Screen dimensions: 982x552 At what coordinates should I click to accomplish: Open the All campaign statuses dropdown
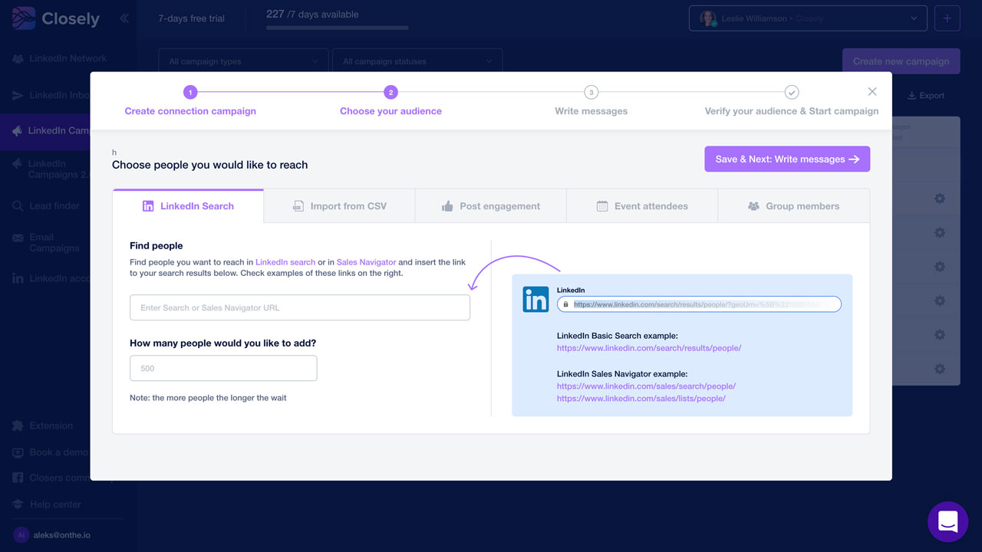tap(417, 61)
